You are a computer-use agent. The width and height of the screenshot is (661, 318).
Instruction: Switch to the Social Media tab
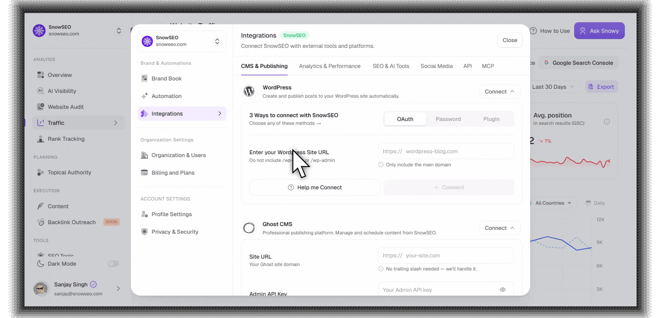tap(437, 66)
